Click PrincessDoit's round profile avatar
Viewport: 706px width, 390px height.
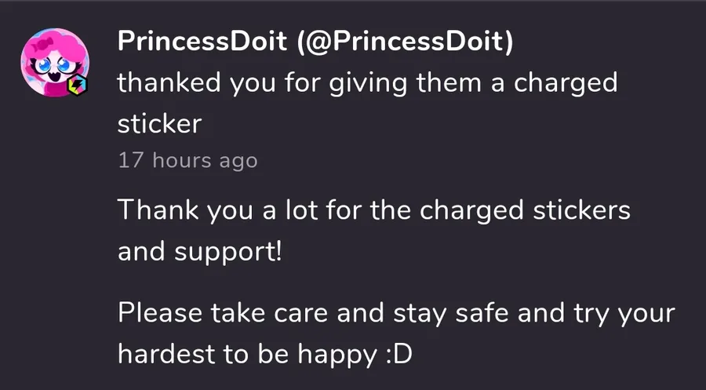tap(55, 61)
